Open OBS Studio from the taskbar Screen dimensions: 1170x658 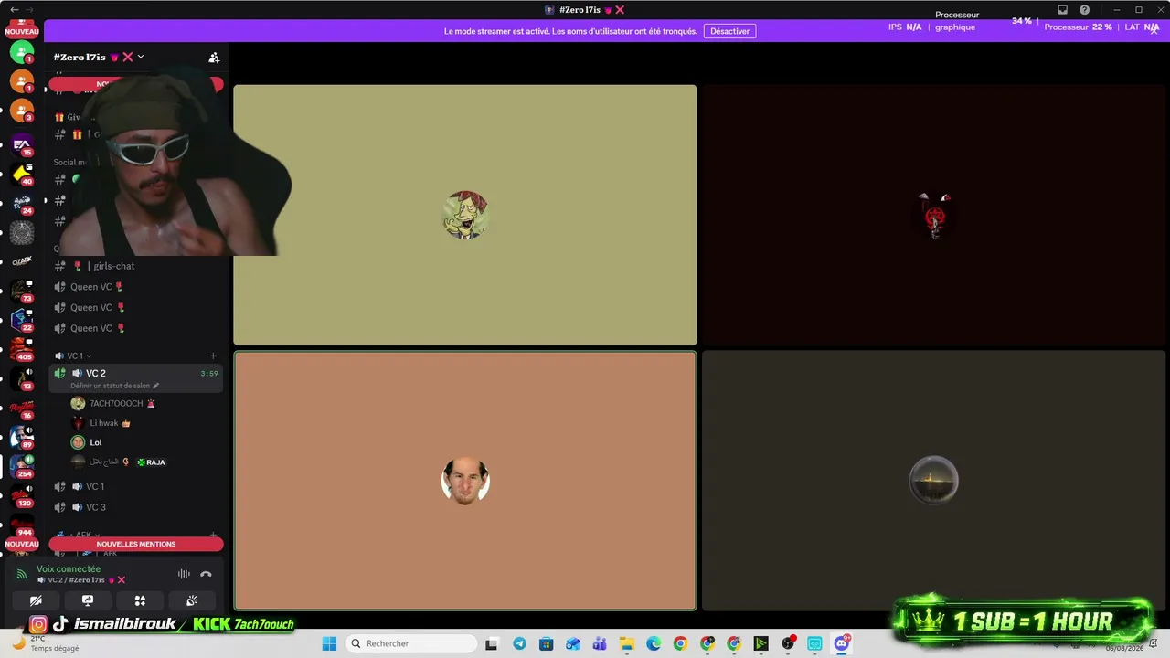click(x=788, y=643)
